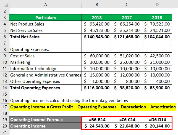Select column D header

point(157,4)
